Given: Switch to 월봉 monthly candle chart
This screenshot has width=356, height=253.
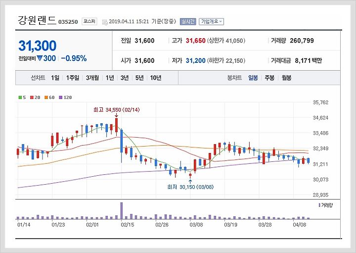Looking at the screenshot, I should coord(286,78).
